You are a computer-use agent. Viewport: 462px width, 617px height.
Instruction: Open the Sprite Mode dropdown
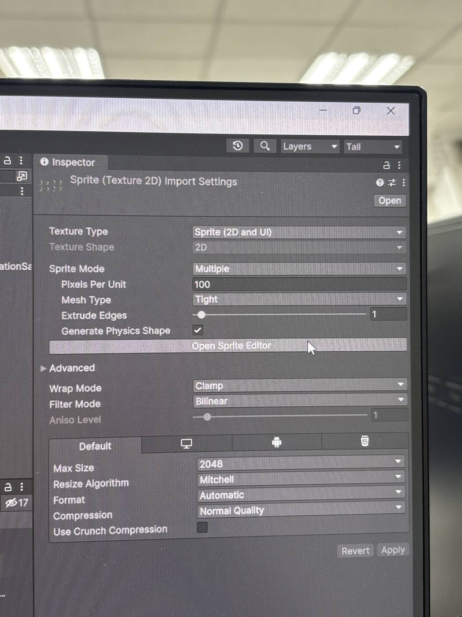coord(299,268)
